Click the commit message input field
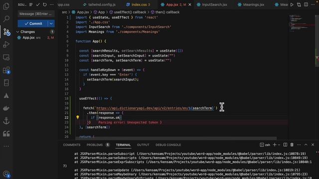Viewport: 319px width, 179px height. click(x=36, y=14)
